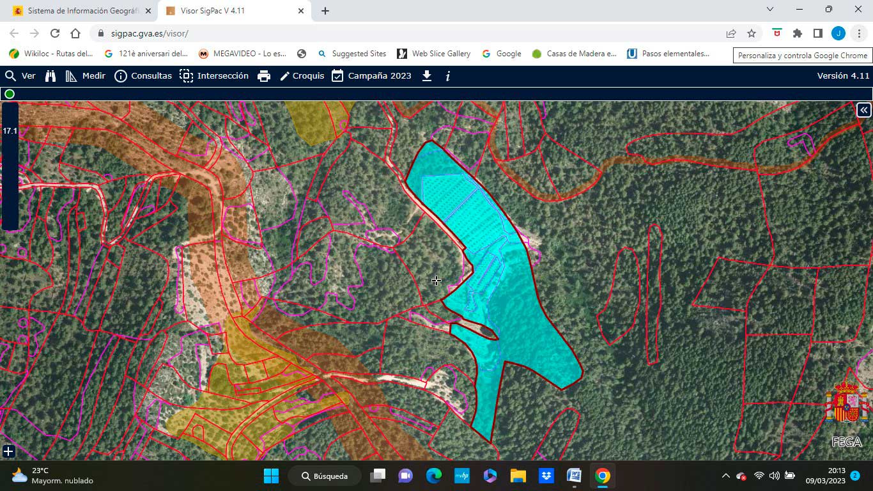Open the Ver menu
Image resolution: width=873 pixels, height=491 pixels.
pos(20,76)
